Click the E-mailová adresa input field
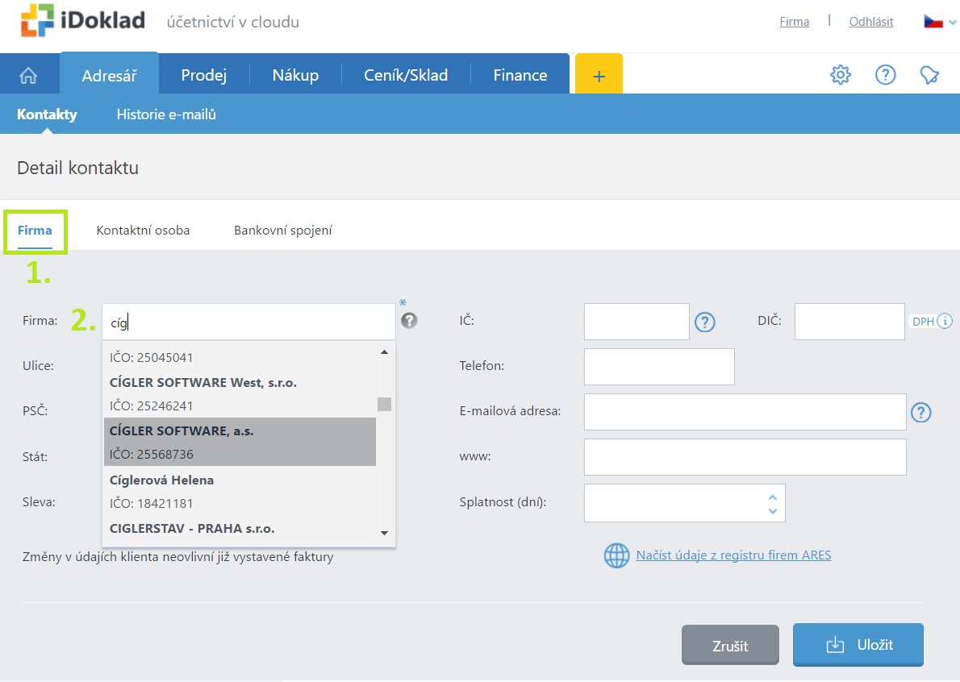Viewport: 960px width, 682px height. 745,412
